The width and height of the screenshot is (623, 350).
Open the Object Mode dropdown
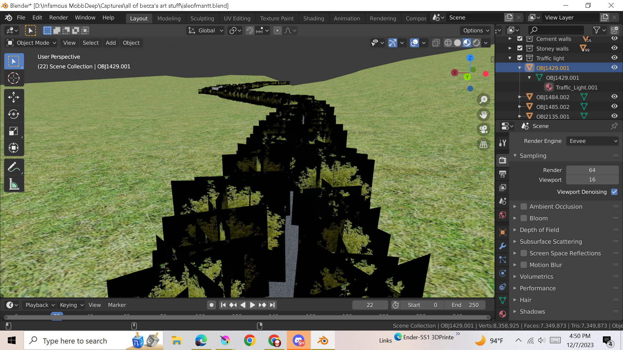pos(32,43)
